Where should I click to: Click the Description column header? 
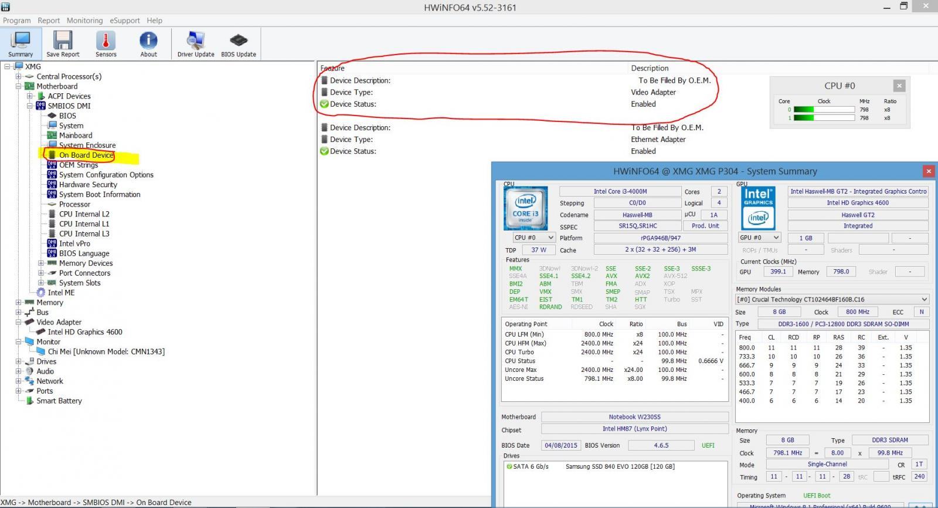pos(650,68)
